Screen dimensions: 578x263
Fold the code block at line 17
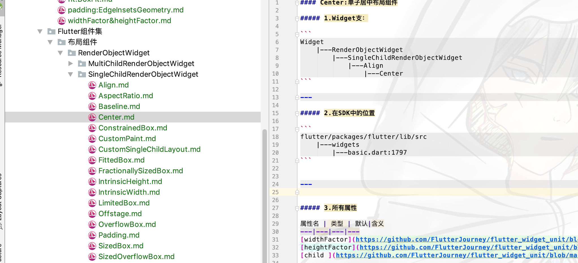[297, 129]
